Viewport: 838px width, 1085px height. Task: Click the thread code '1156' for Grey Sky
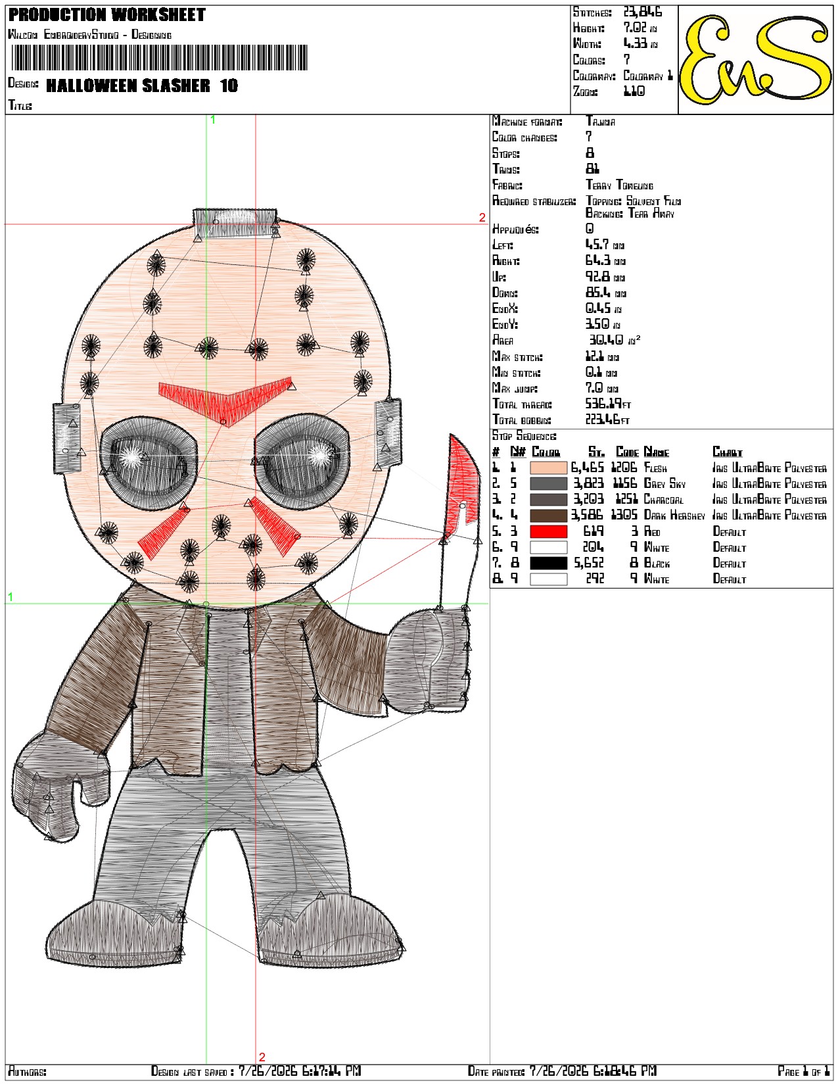click(x=624, y=484)
